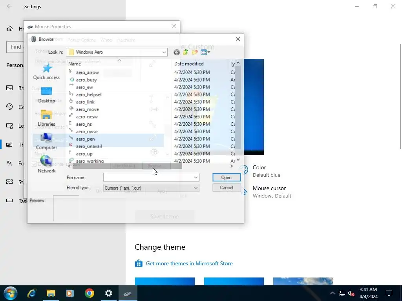Go back to last folder visited
Image resolution: width=402 pixels, height=301 pixels.
pyautogui.click(x=176, y=53)
